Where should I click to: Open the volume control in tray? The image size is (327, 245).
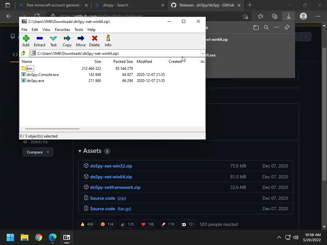(295, 237)
